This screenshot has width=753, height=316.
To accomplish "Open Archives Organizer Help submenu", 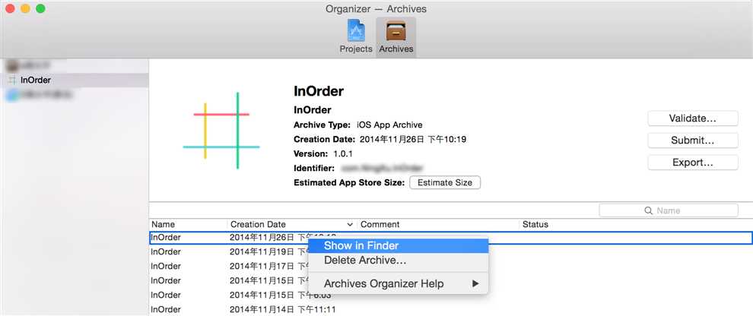I will tap(398, 284).
